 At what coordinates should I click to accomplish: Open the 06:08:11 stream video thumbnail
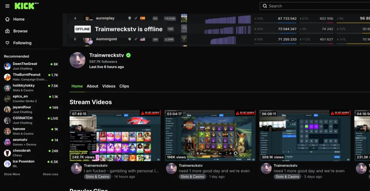click(305, 135)
